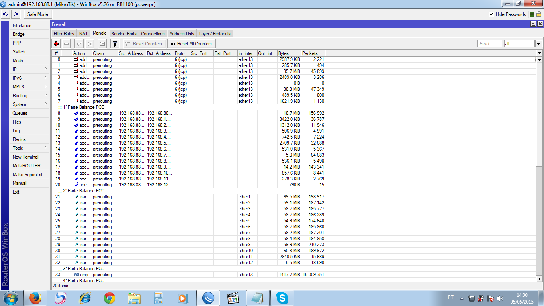Switch to the Filter Rules tab
544x306 pixels.
[x=64, y=34]
